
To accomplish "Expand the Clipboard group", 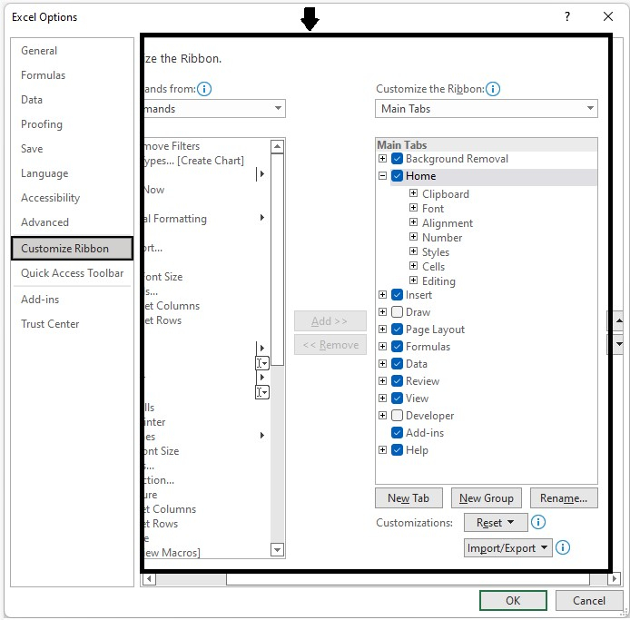I will pos(413,193).
